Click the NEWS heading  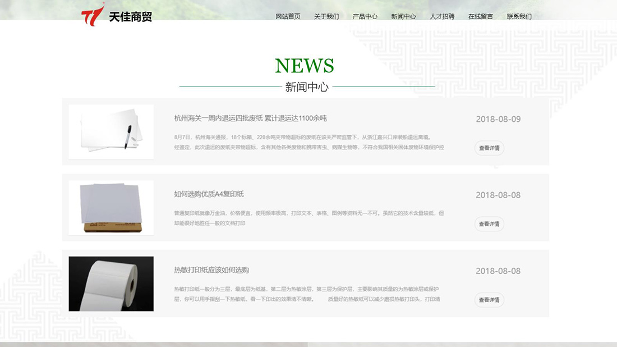305,66
